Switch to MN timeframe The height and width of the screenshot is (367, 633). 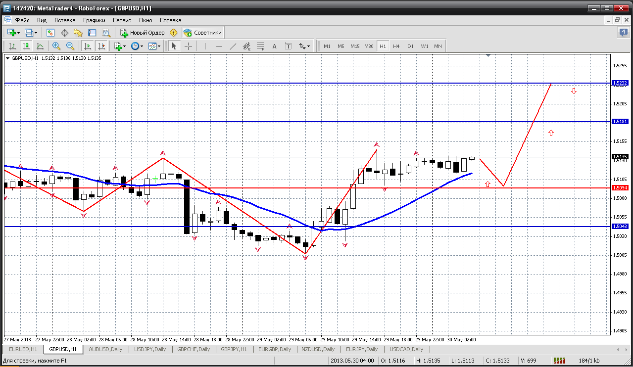pos(438,46)
